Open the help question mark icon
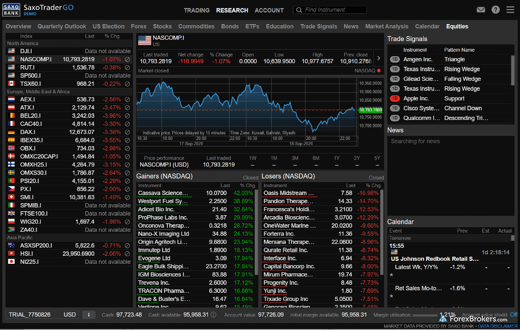The image size is (520, 330). (495, 10)
